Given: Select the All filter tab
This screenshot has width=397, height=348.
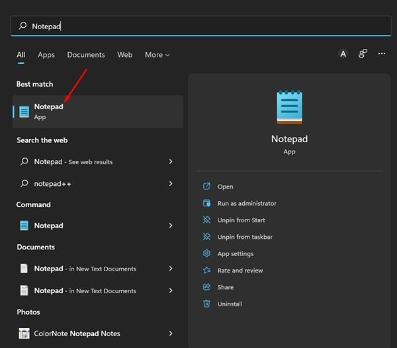Looking at the screenshot, I should (x=21, y=55).
